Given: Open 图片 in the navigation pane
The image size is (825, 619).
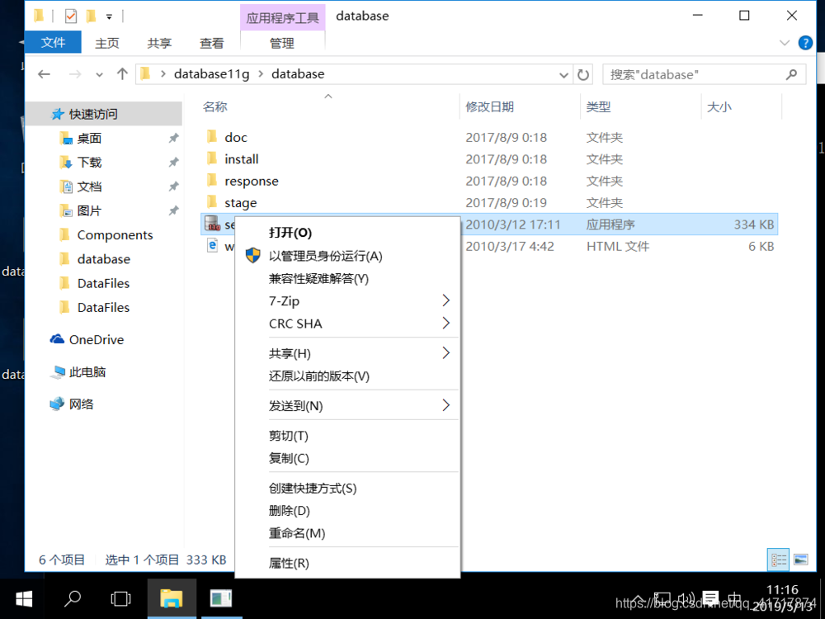Looking at the screenshot, I should [x=89, y=210].
